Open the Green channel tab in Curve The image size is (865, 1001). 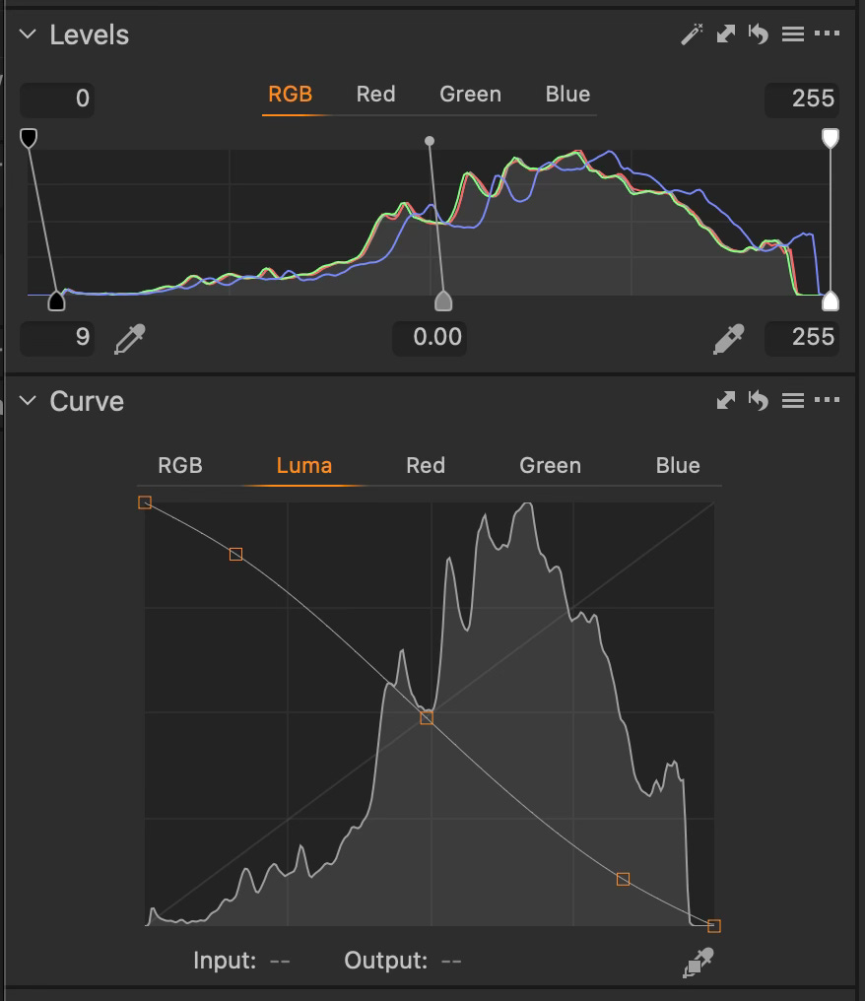[551, 465]
